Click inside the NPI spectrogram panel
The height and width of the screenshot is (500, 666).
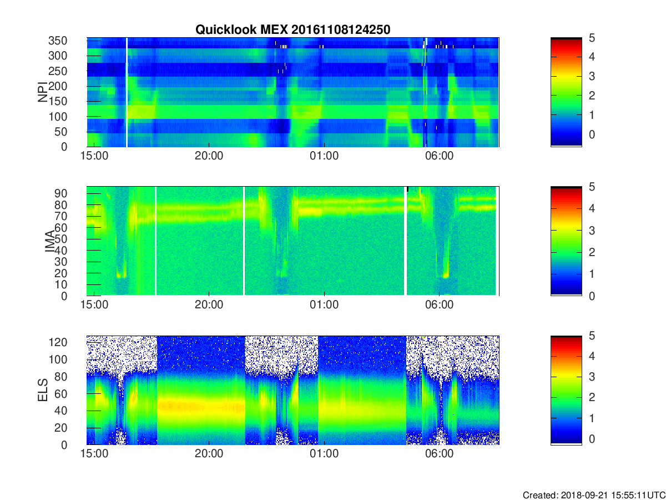pos(293,92)
